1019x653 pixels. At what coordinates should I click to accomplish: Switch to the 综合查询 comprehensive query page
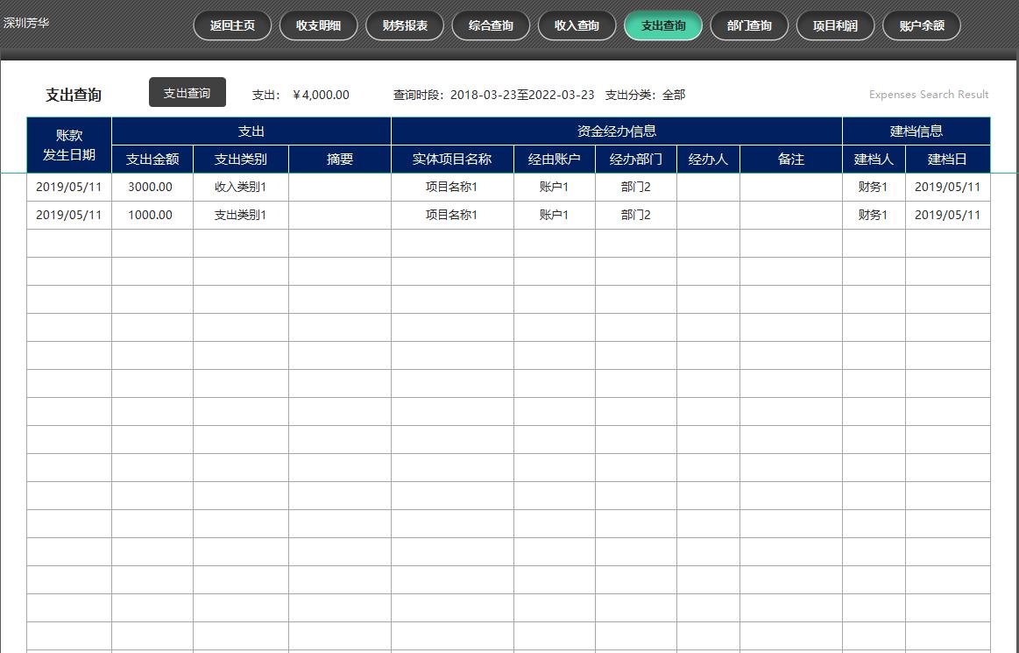coord(490,25)
